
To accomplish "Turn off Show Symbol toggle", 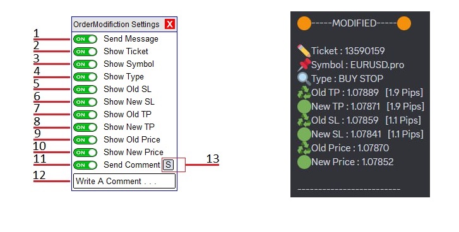I will 85,64.
